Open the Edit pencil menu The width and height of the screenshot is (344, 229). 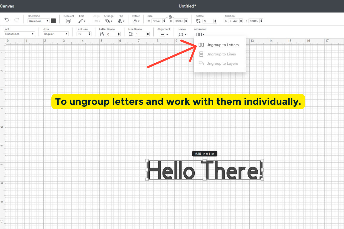pyautogui.click(x=82, y=21)
